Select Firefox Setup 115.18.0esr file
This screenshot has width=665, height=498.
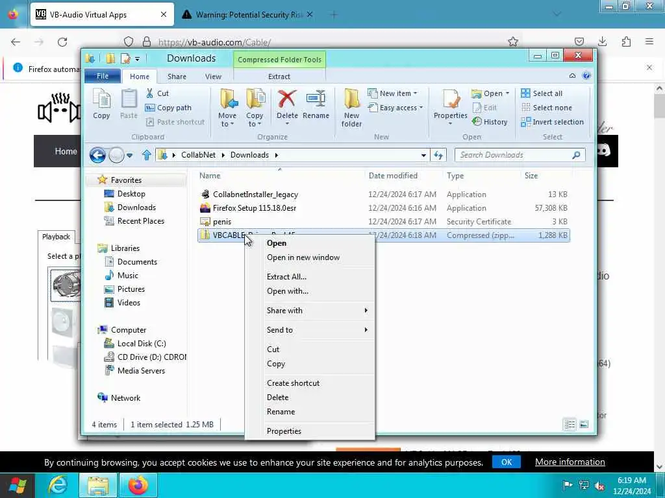click(x=255, y=208)
